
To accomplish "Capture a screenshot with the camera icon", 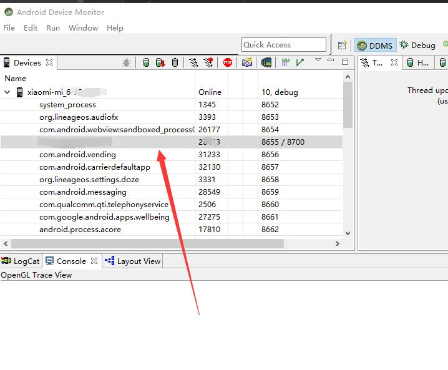I will coord(247,62).
